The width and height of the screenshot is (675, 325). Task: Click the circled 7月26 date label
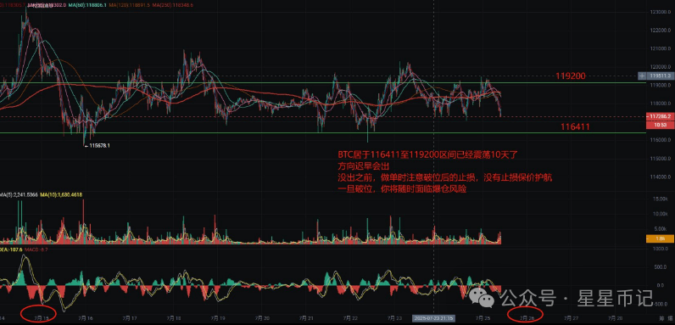(527, 318)
